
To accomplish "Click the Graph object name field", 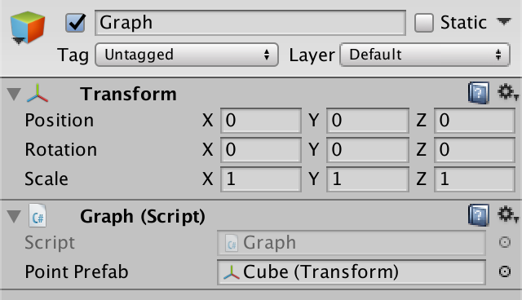I will [x=250, y=23].
